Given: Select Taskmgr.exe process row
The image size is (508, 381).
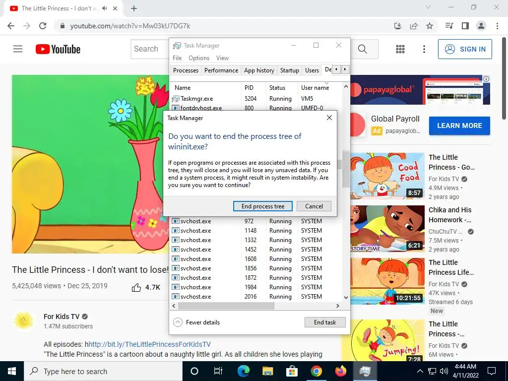Looking at the screenshot, I should tap(256, 99).
